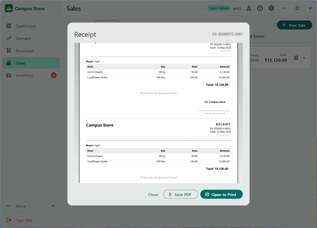This screenshot has height=228, width=317.
Task: Maximize the Campus Store window
Action: pyautogui.click(x=297, y=8)
